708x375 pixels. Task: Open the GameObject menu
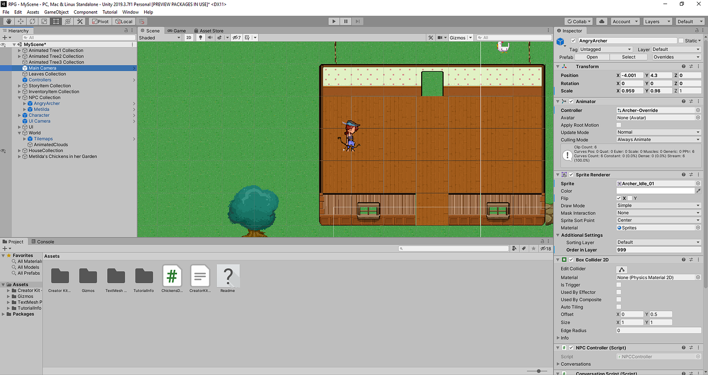click(x=56, y=12)
